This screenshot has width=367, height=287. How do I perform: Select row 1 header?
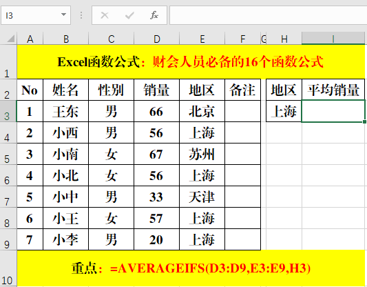pyautogui.click(x=8, y=62)
